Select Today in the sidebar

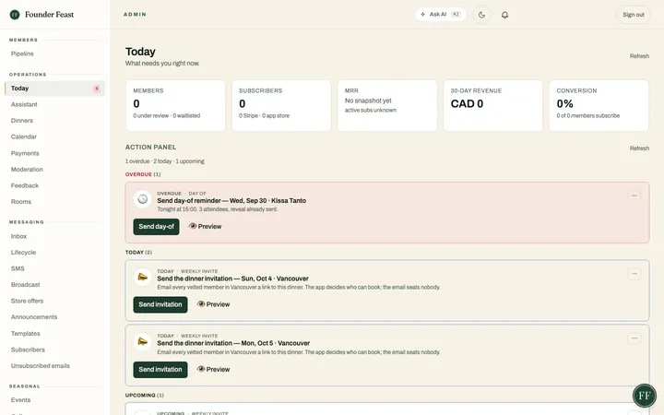(54, 89)
